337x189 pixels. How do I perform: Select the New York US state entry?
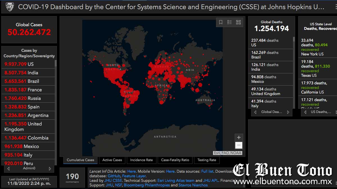click(318, 47)
